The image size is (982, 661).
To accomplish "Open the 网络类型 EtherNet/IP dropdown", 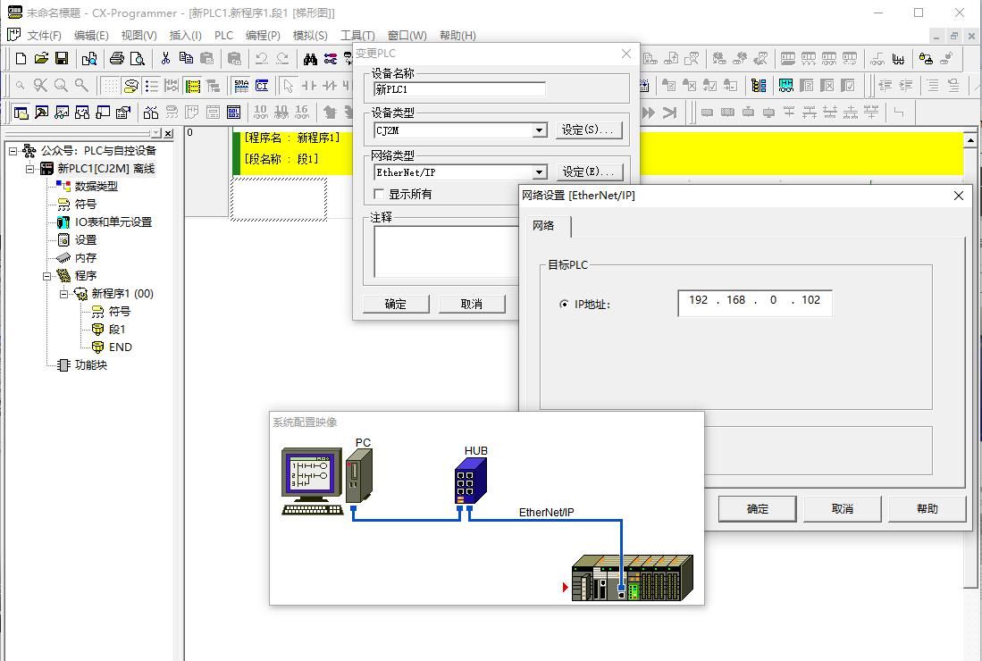I will pyautogui.click(x=539, y=172).
